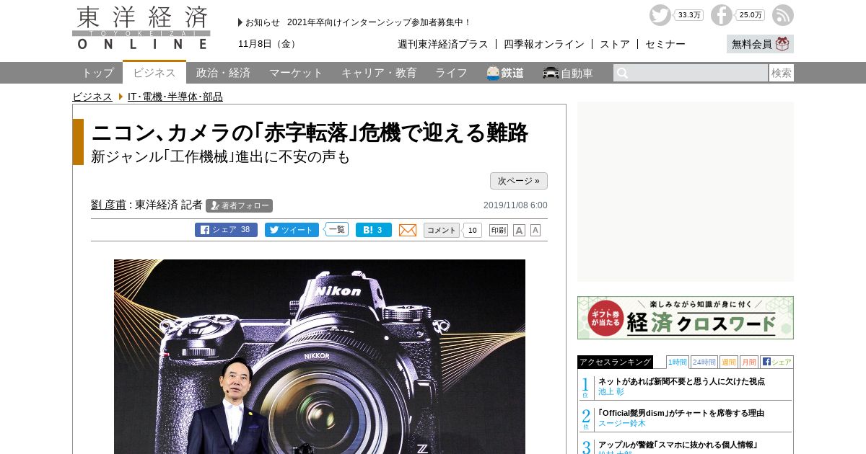Open the キャリア・教育 navigation tab
This screenshot has width=866, height=454.
click(379, 73)
